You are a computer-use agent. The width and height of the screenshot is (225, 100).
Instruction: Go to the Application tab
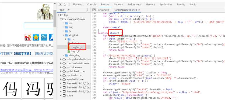166,5
